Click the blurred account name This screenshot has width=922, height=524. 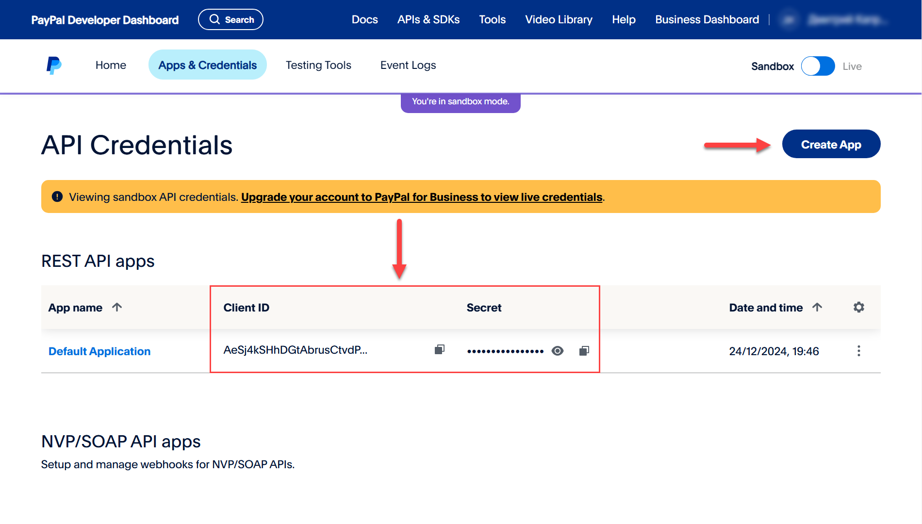(x=847, y=20)
